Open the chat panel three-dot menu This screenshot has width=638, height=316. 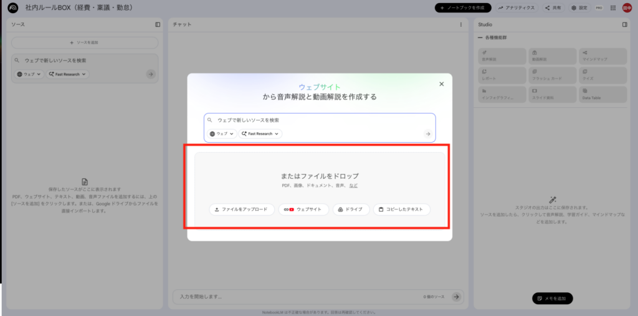pos(461,24)
